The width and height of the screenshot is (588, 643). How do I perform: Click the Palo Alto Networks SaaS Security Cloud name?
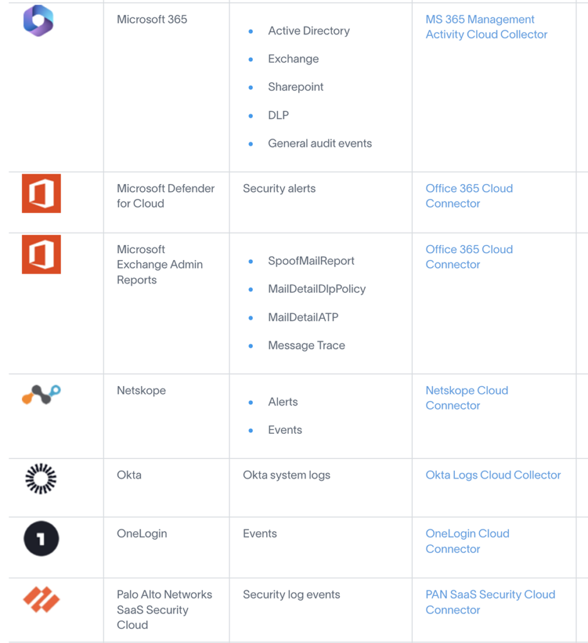point(164,609)
